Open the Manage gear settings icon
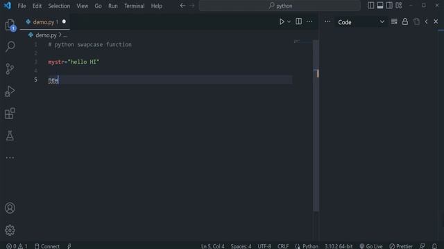This screenshot has width=444, height=249. pyautogui.click(x=10, y=230)
